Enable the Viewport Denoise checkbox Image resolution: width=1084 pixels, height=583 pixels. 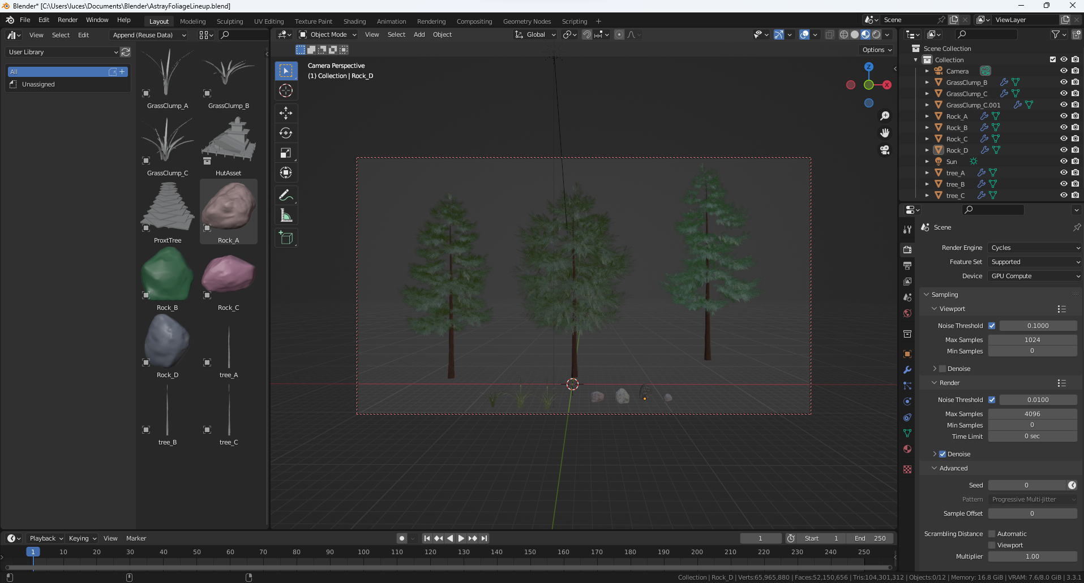942,369
